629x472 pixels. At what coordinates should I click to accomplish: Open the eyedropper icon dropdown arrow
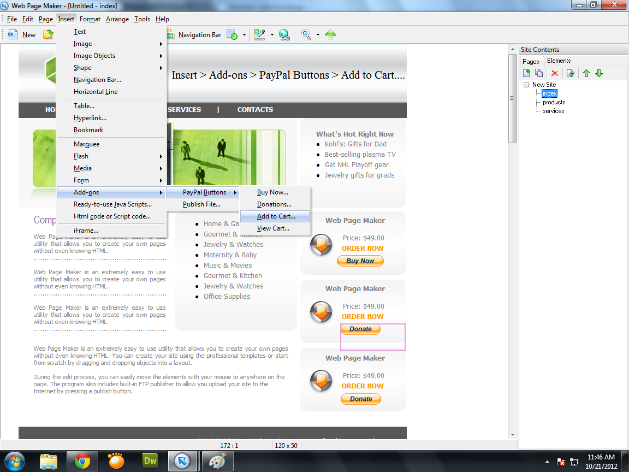[272, 35]
